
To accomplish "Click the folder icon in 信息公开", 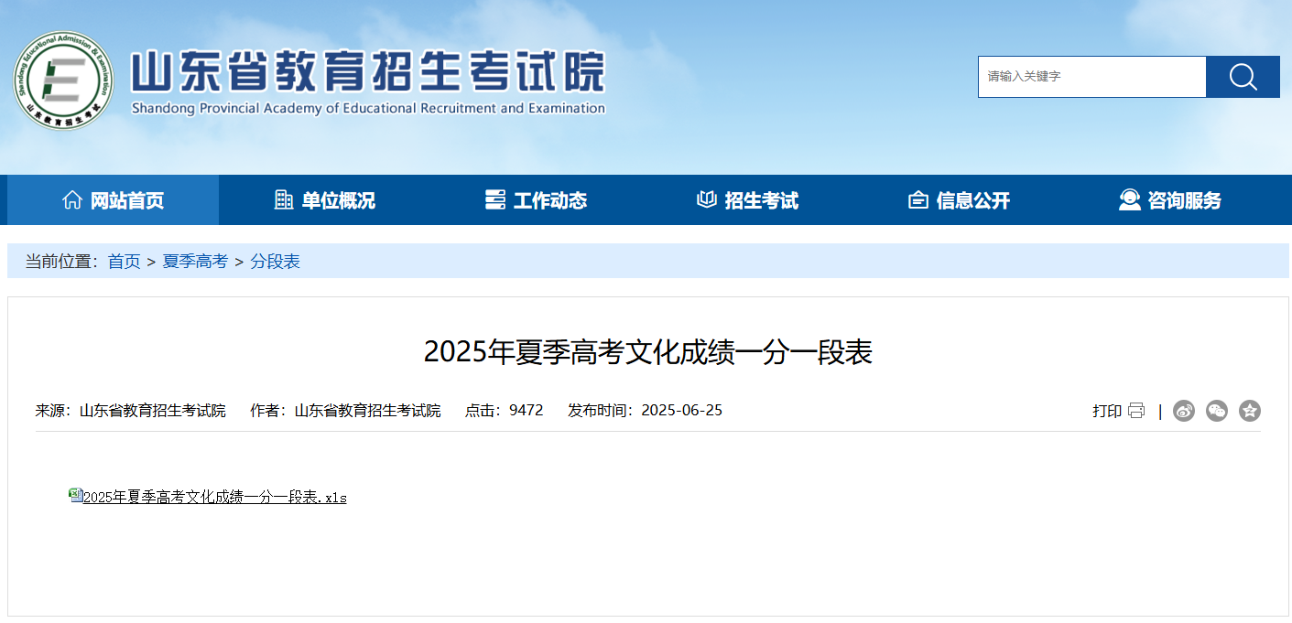I will (918, 199).
